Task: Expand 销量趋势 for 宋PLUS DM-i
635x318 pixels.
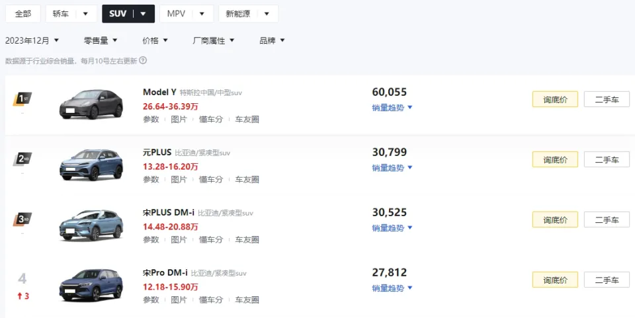Action: click(392, 228)
